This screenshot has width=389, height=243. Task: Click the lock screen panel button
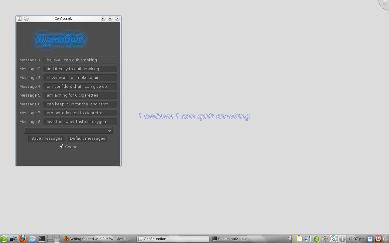pos(370,239)
